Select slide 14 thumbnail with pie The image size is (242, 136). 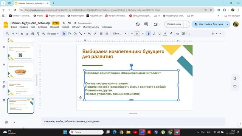pos(20,71)
